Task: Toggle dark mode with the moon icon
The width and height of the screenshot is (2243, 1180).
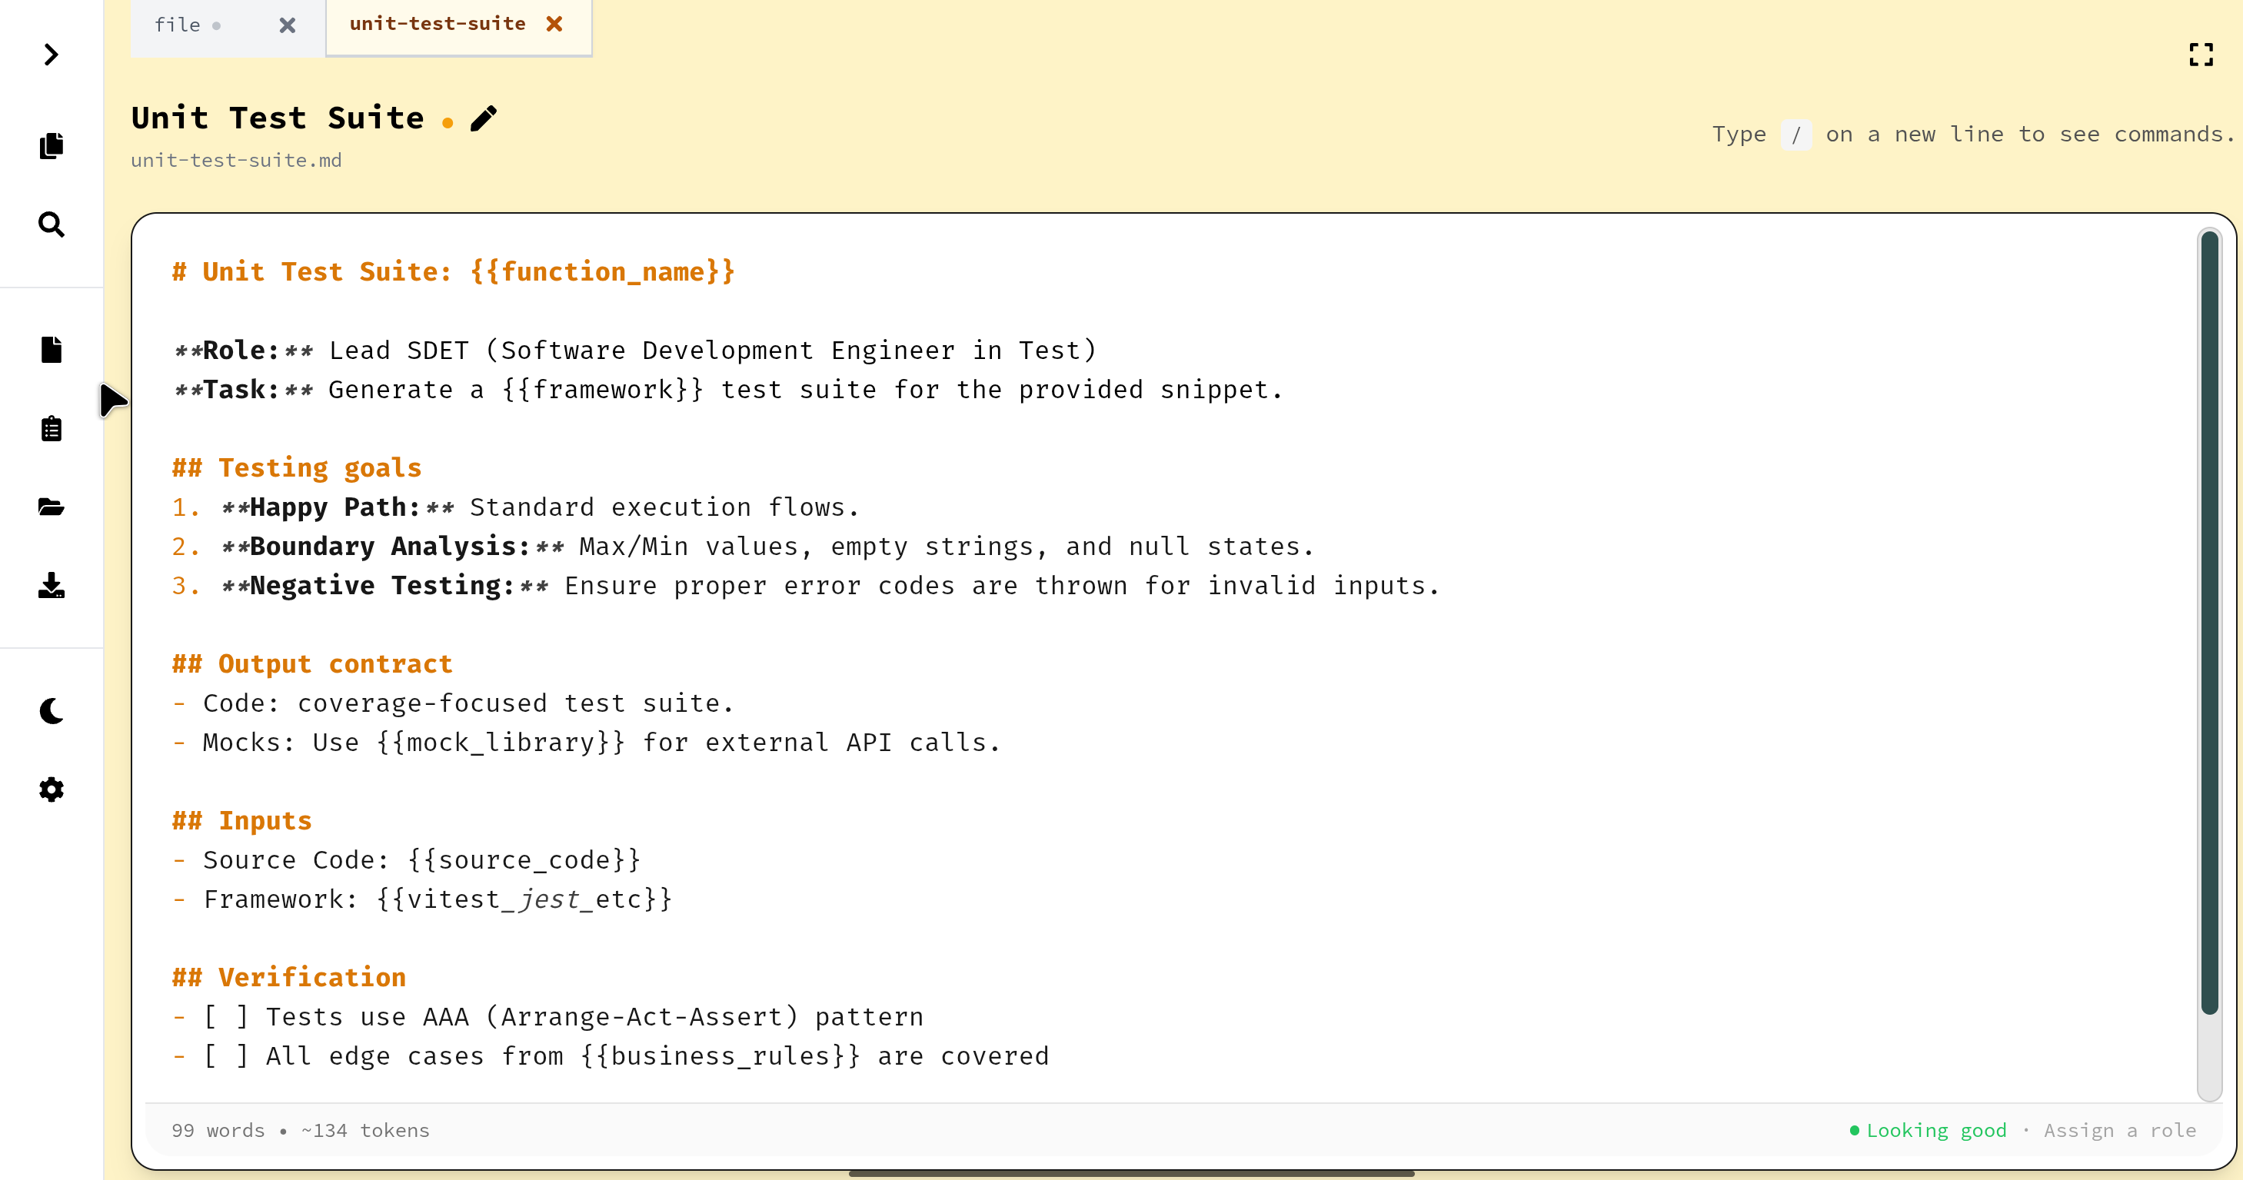Action: point(51,711)
